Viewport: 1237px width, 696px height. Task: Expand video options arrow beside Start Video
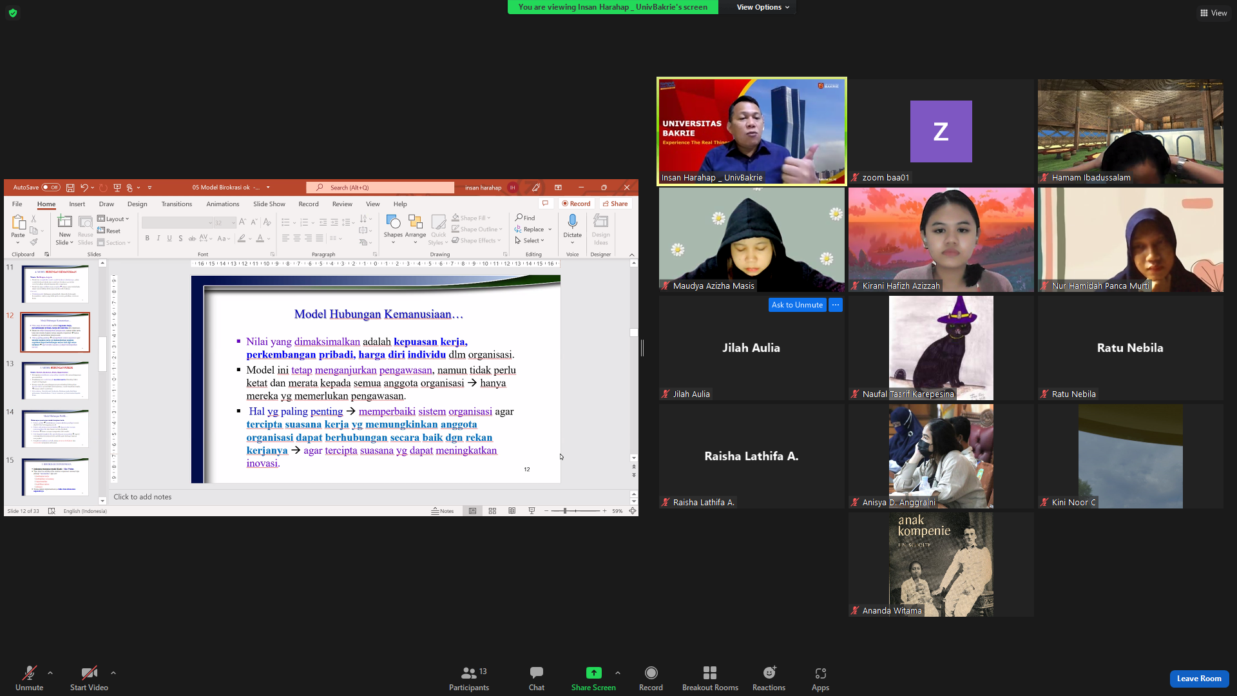[113, 673]
